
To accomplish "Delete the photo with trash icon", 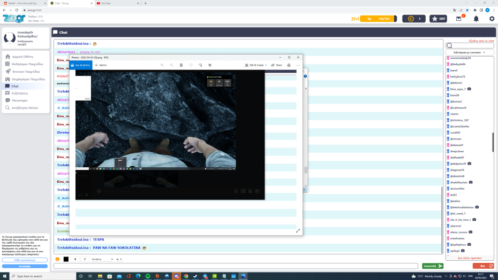I will tap(181, 65).
